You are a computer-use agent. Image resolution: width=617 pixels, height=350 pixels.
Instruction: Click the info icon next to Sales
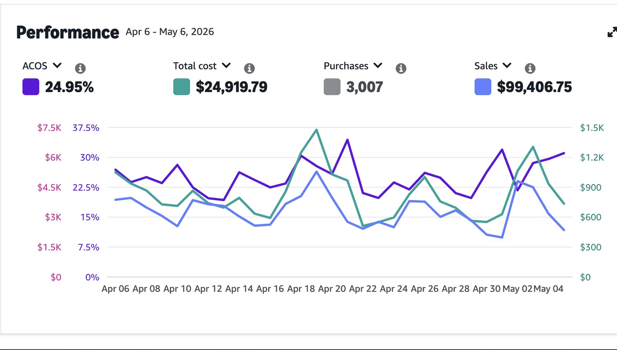point(530,68)
